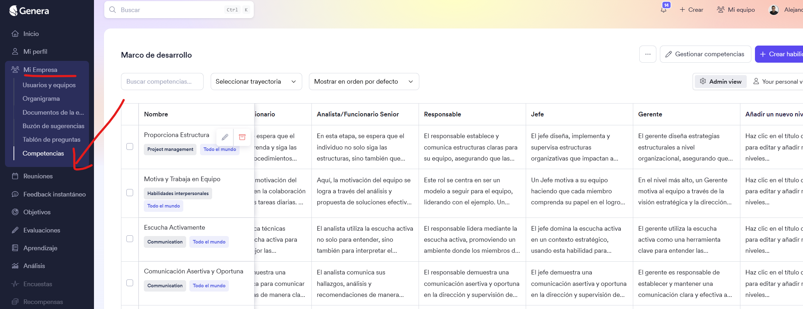
Task: Click the Análisis chart icon
Action: coord(15,266)
